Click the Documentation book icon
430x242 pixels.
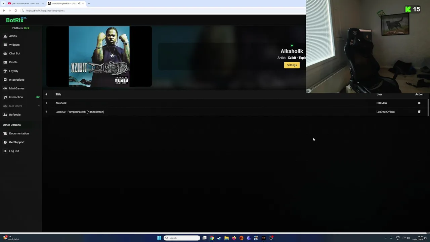(5, 133)
